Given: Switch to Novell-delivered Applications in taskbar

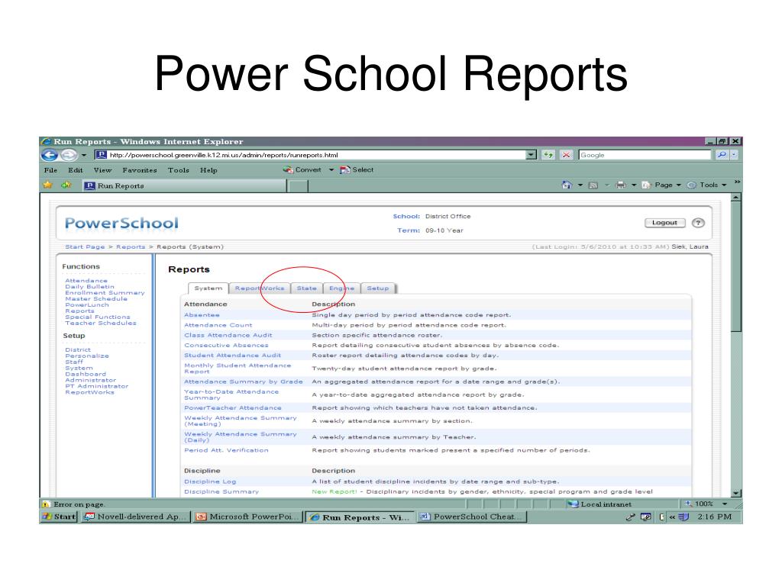Looking at the screenshot, I should tap(136, 517).
